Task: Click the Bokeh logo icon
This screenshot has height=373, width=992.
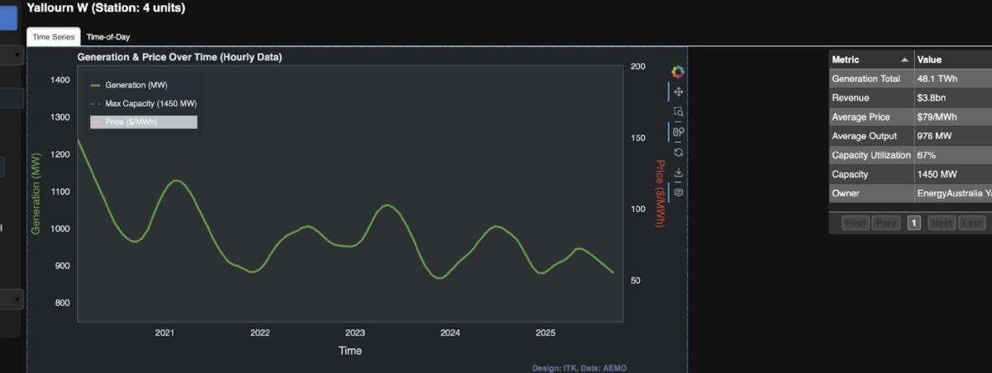Action: click(x=678, y=73)
